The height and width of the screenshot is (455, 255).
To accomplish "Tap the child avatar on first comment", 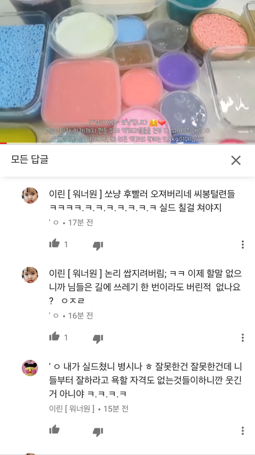I will (x=30, y=196).
